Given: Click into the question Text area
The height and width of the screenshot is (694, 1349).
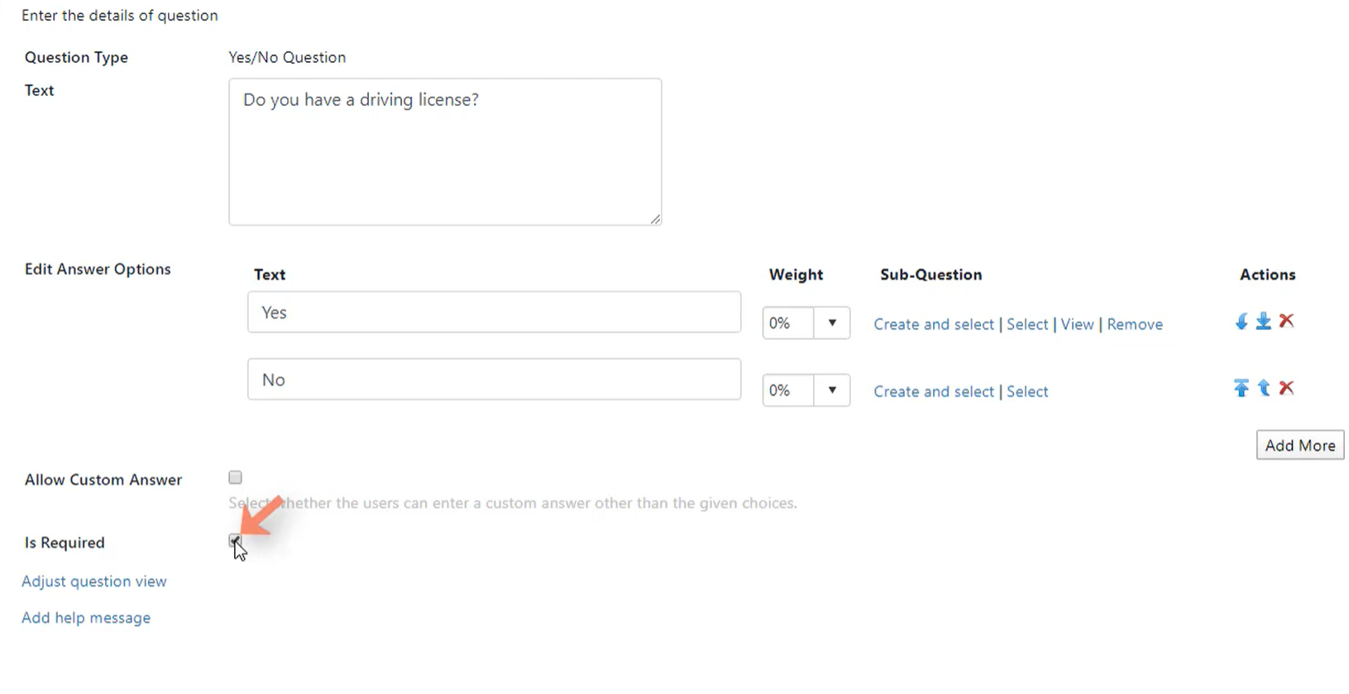Looking at the screenshot, I should pos(445,152).
